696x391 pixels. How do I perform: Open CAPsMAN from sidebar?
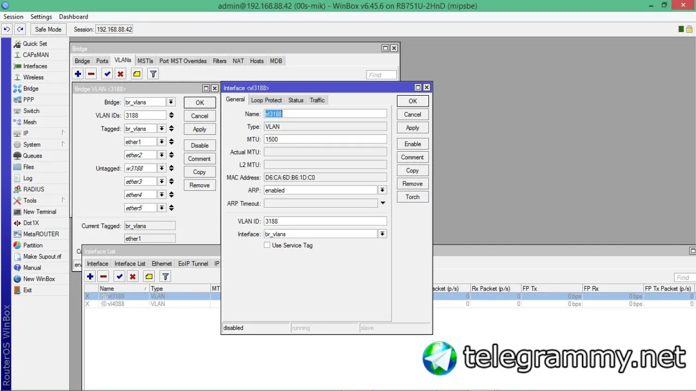(x=36, y=55)
